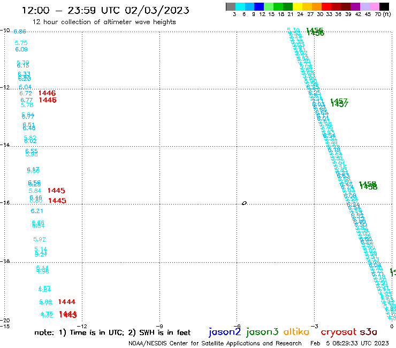Screen dimensions: 396x348
Task: Pick the yellow swatch in the color scale
Action: [298, 6]
